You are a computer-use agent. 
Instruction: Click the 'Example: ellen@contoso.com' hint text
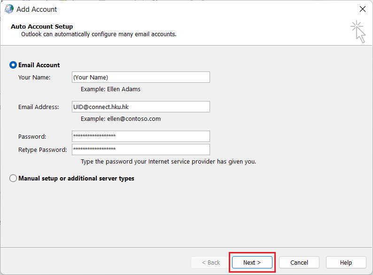[121, 118]
